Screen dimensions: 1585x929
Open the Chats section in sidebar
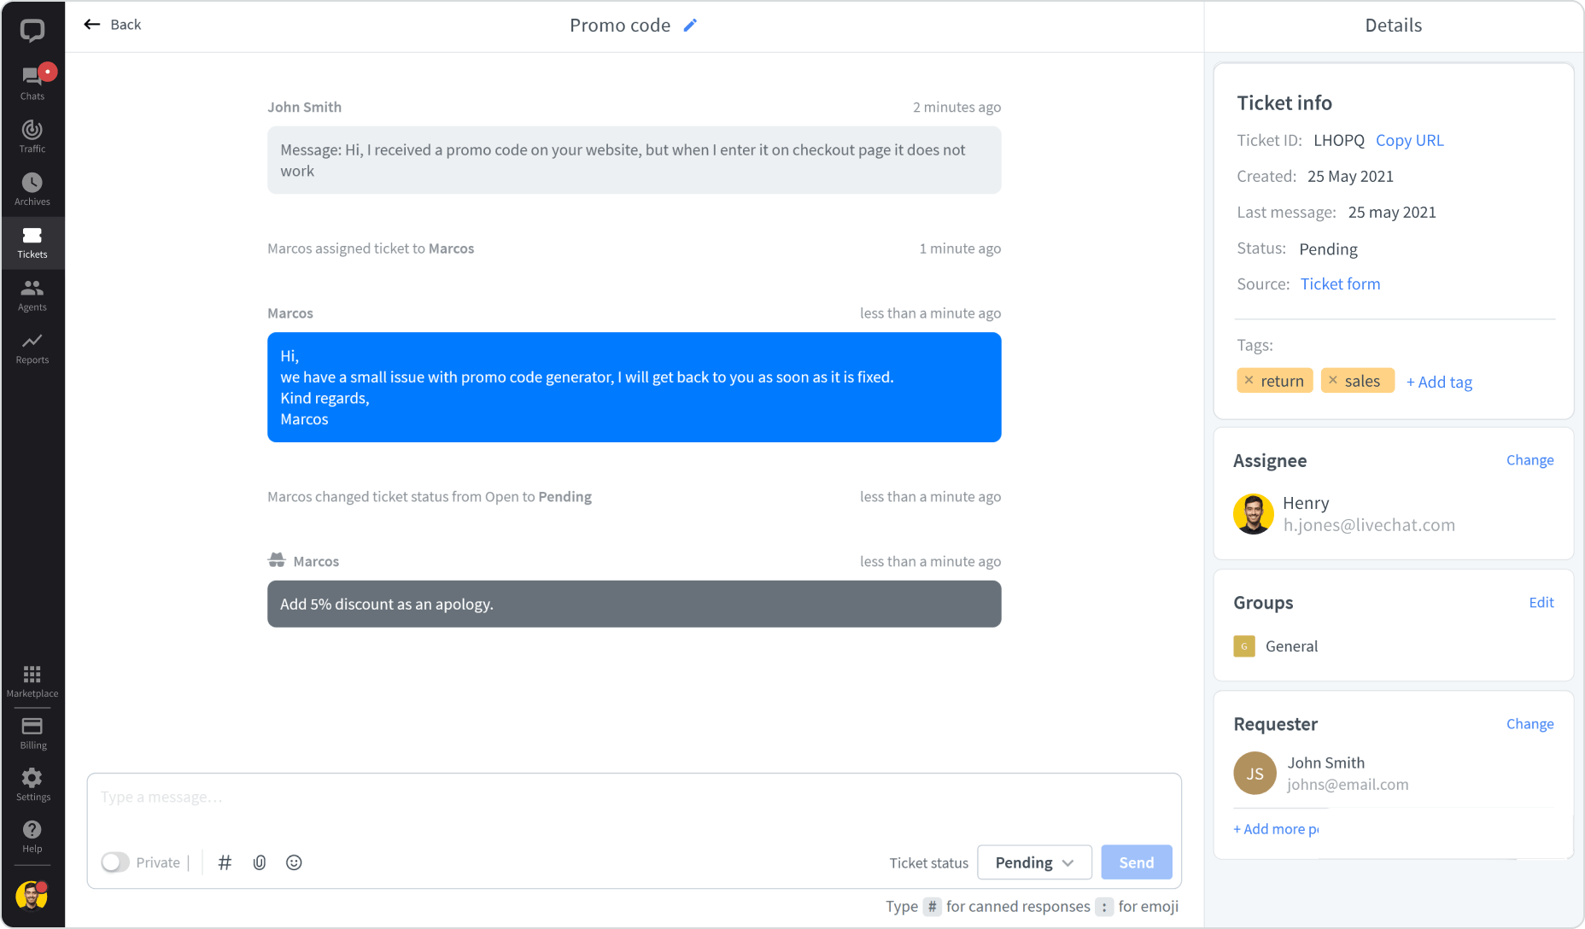pos(32,83)
